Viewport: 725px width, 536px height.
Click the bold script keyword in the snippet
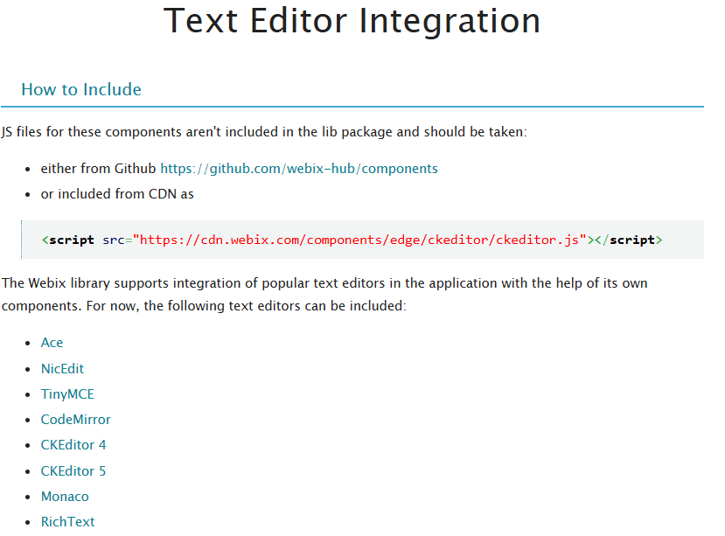click(71, 239)
